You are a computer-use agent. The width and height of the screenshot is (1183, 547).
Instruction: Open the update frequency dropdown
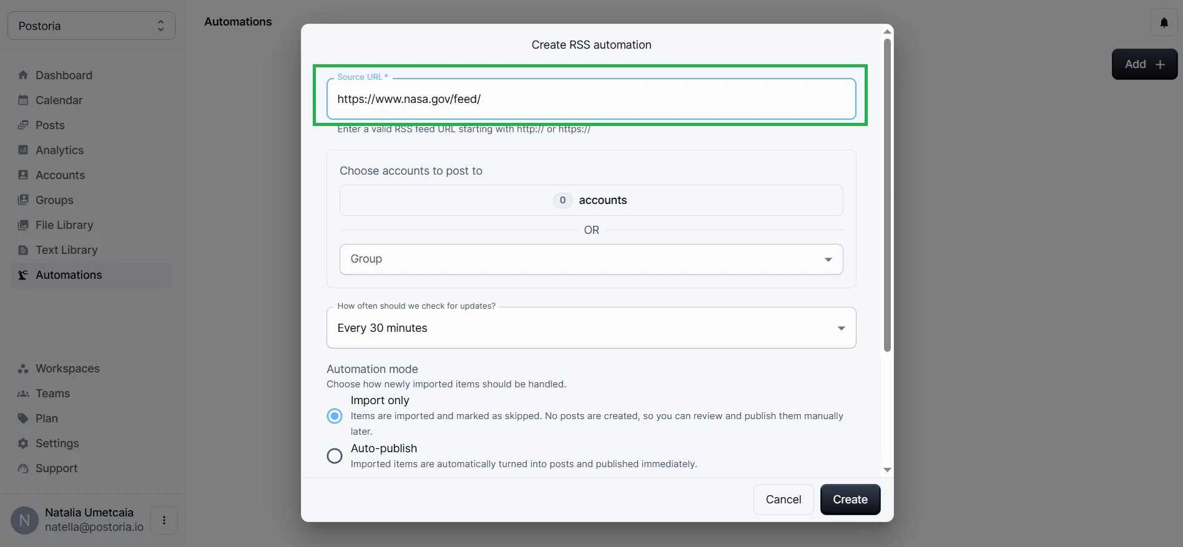(x=591, y=327)
